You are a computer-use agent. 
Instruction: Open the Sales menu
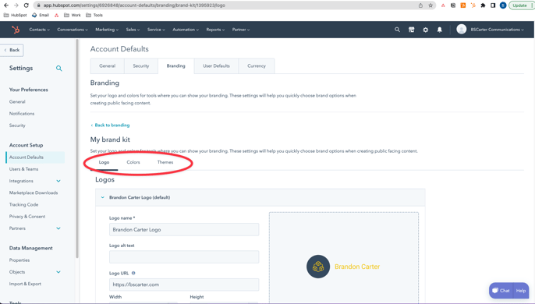point(133,30)
